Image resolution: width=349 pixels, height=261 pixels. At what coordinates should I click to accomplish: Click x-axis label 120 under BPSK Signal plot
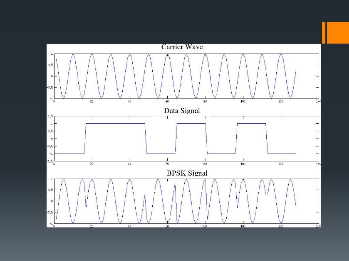pos(281,226)
